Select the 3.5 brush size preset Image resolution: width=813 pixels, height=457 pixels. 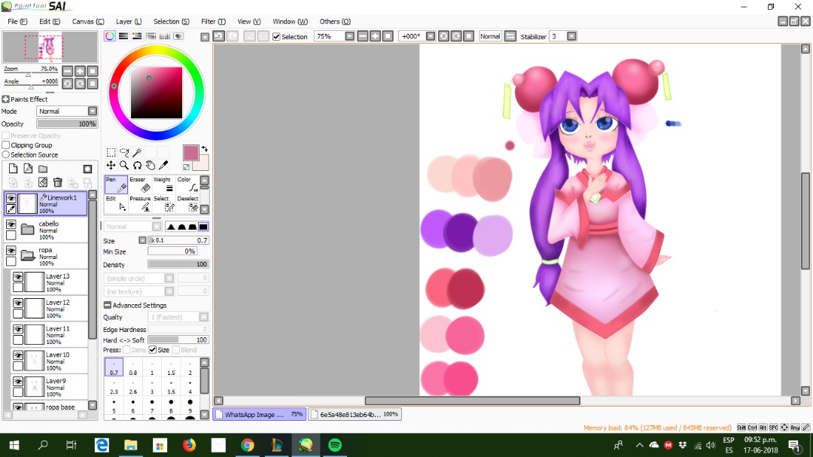[x=171, y=386]
